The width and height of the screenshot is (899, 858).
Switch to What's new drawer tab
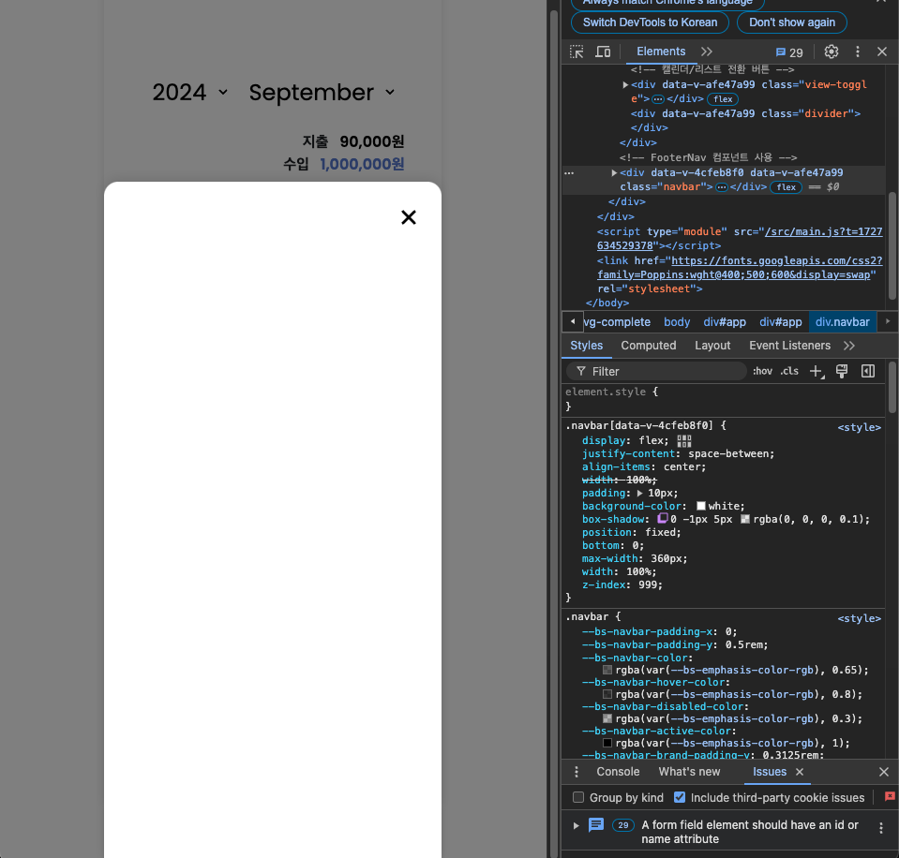[689, 772]
